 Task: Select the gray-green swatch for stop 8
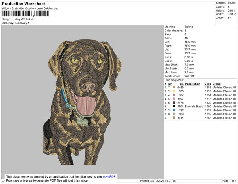click(174, 114)
